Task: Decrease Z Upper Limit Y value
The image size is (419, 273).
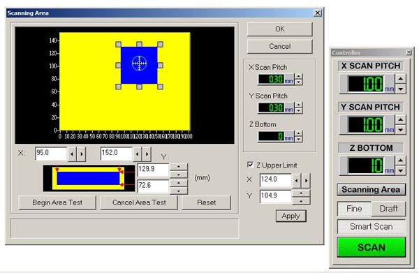Action: 301,201
